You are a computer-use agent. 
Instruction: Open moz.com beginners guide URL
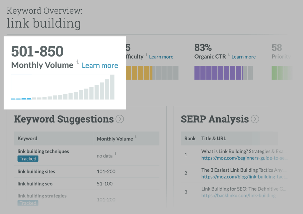pos(244,158)
